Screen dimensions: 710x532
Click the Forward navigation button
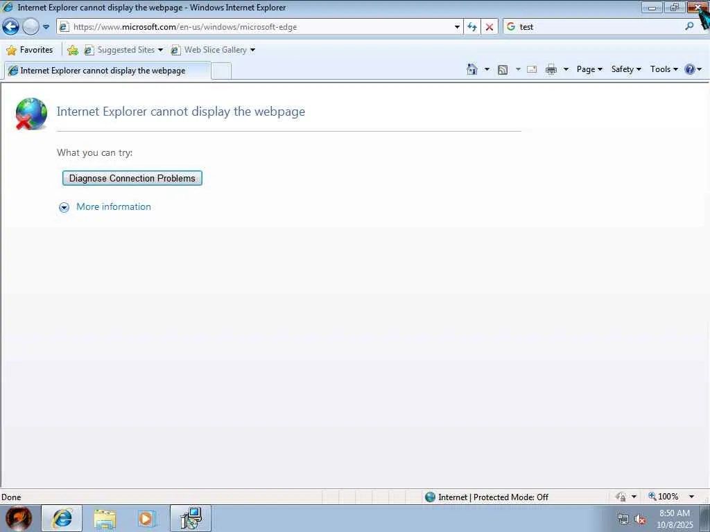[31, 27]
